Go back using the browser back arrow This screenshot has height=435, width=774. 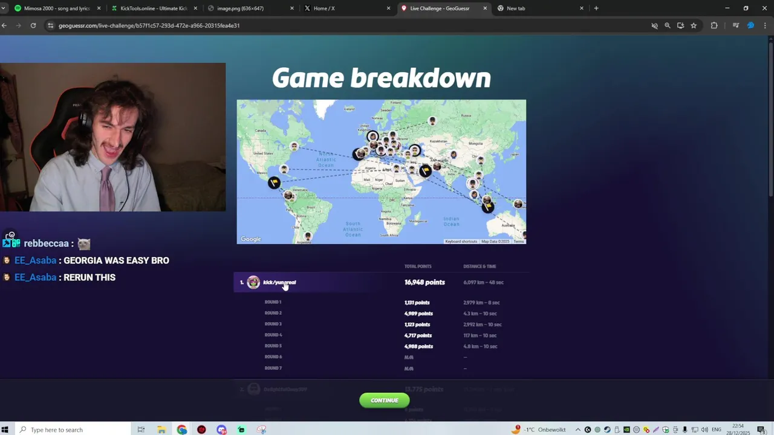[4, 25]
